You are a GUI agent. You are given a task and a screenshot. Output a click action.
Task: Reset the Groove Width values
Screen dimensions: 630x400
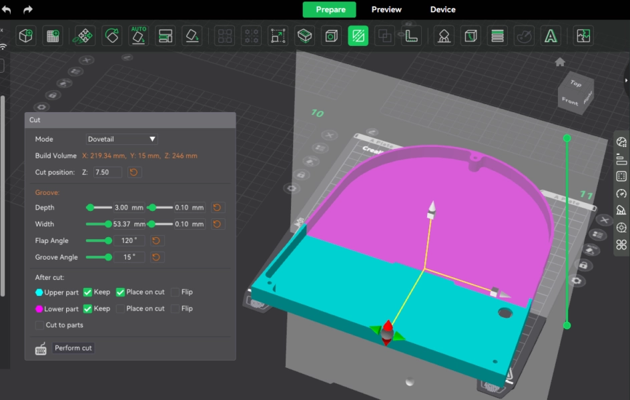click(217, 224)
